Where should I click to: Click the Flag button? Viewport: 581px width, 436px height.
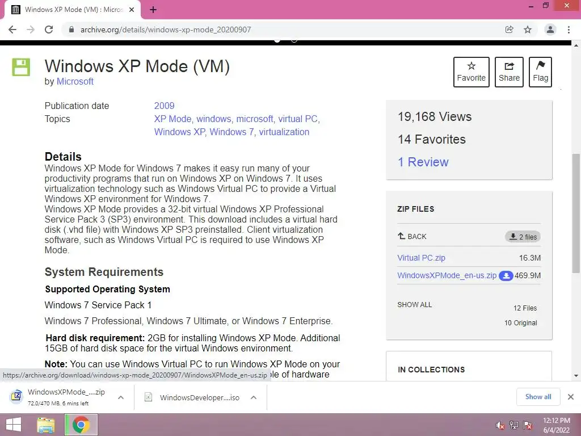click(540, 72)
